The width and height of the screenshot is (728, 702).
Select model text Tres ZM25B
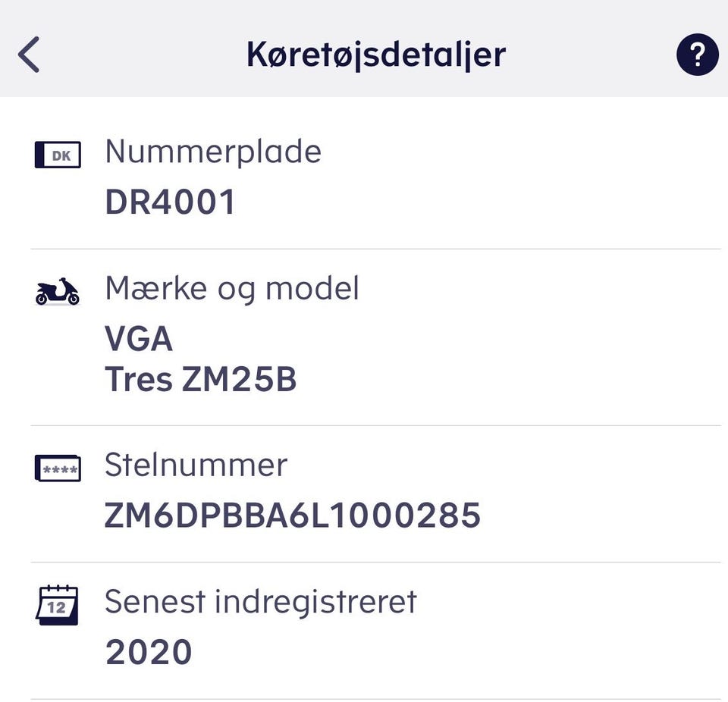200,380
